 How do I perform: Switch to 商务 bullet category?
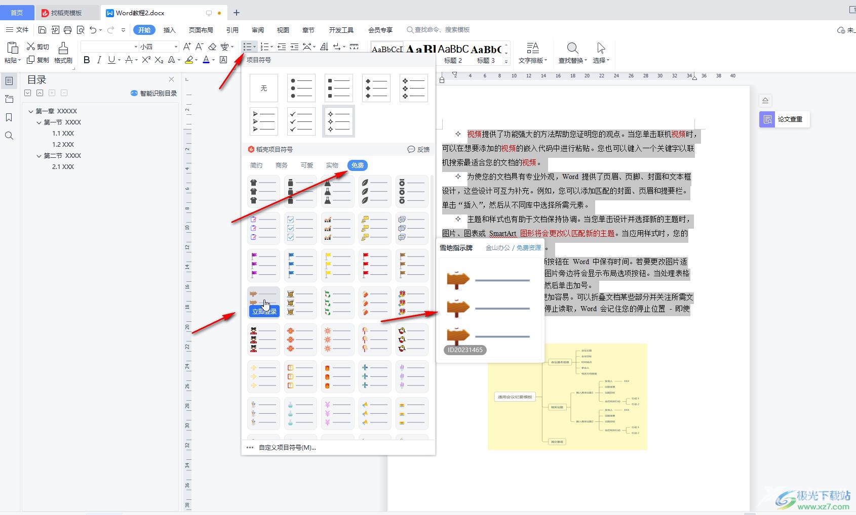point(282,165)
